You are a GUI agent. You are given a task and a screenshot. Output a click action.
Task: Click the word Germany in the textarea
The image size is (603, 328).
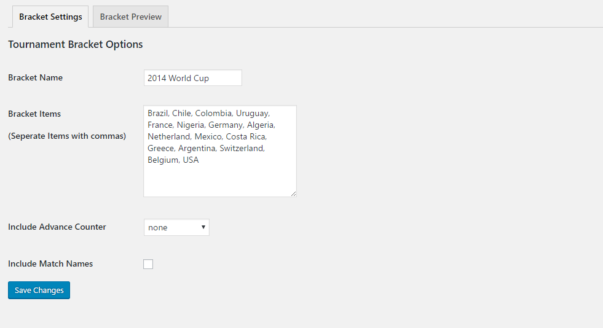click(x=227, y=125)
